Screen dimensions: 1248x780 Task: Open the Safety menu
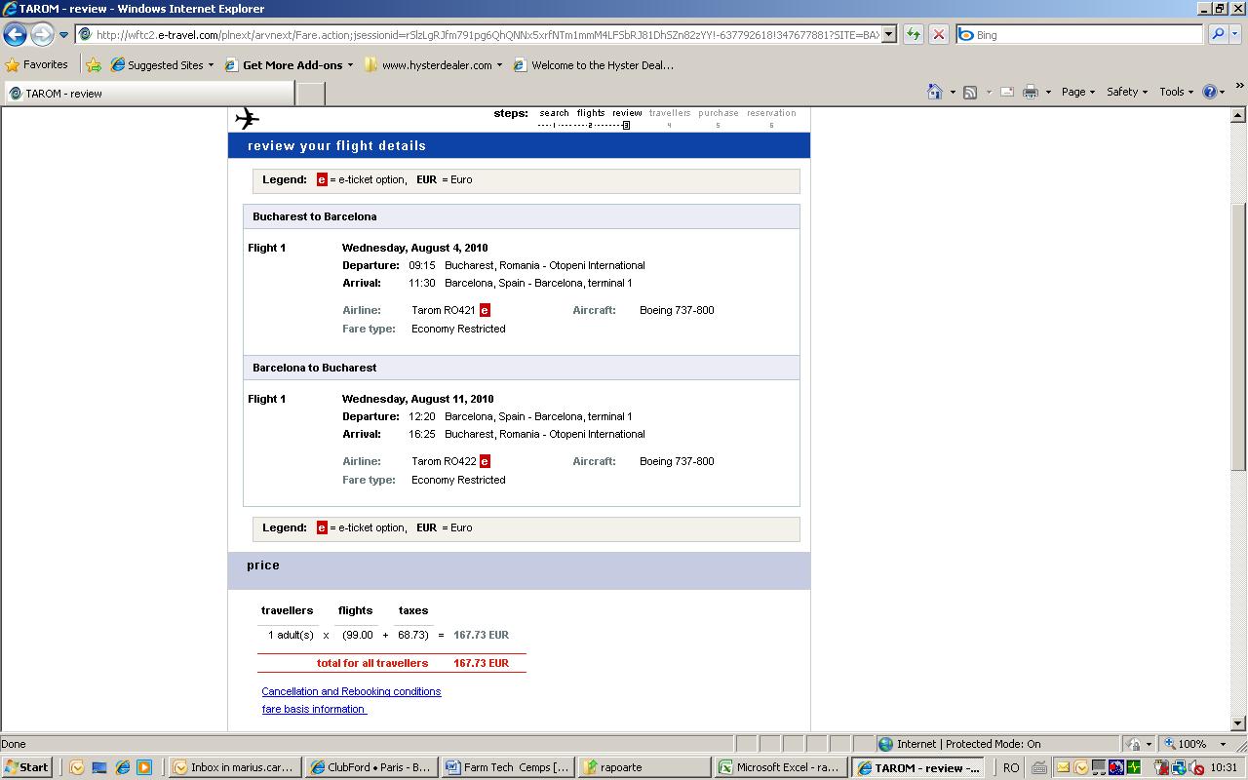1126,92
